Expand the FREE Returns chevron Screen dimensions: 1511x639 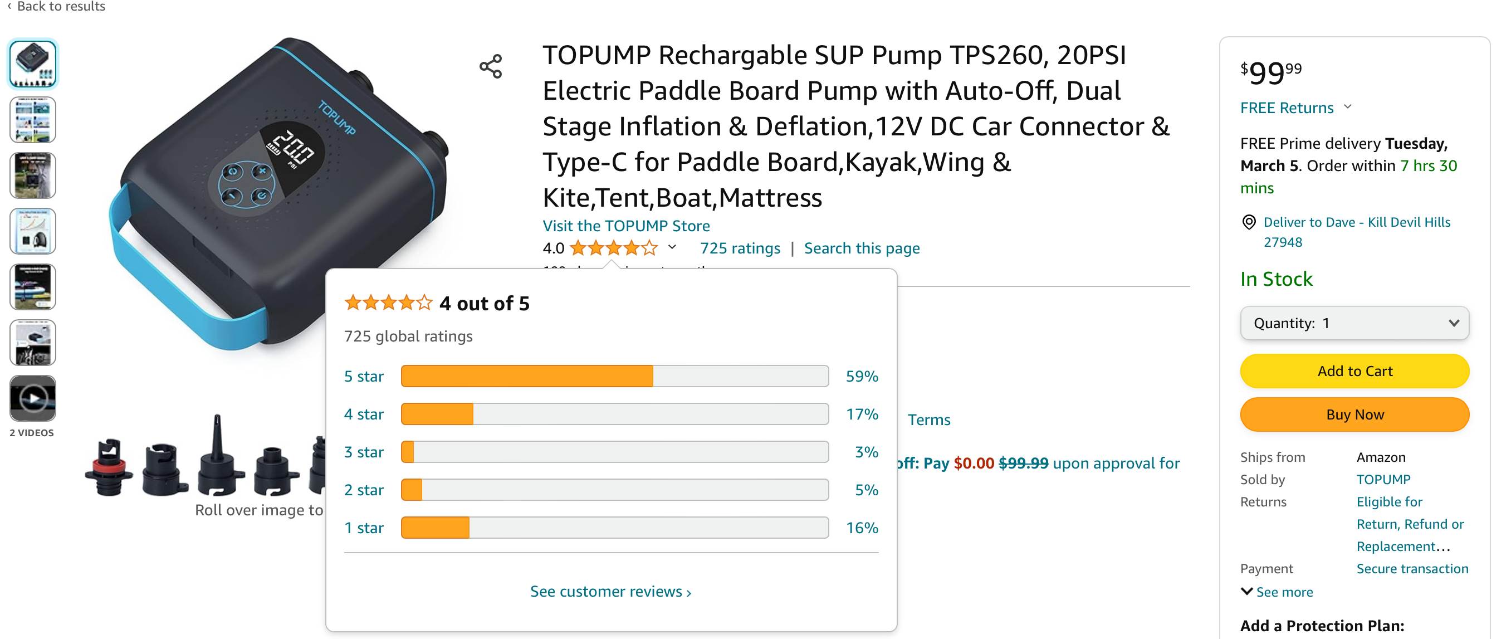click(1348, 107)
